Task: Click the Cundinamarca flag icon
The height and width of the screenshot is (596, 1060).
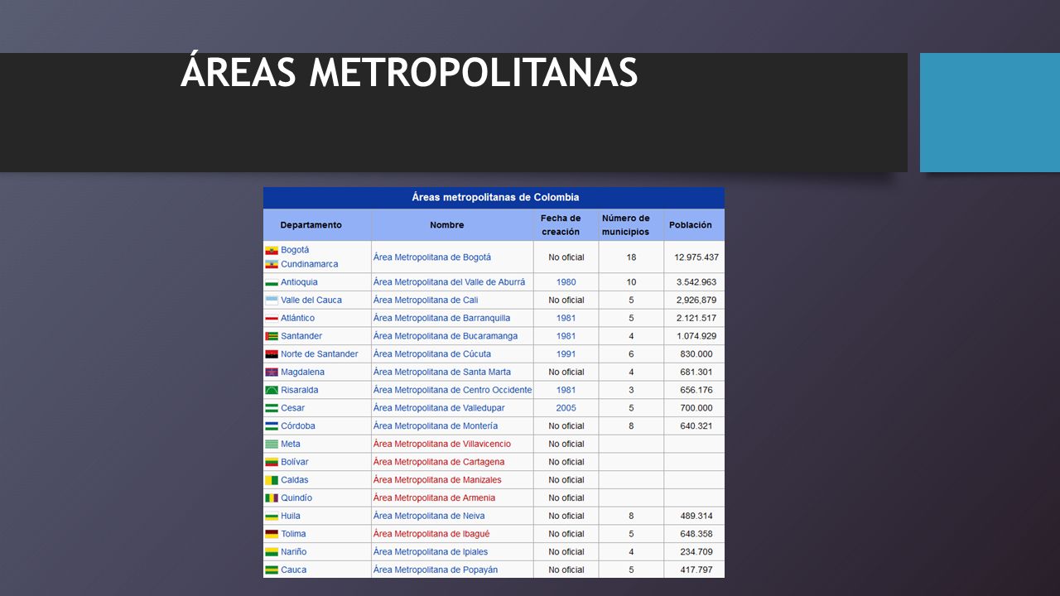Action: pos(271,265)
